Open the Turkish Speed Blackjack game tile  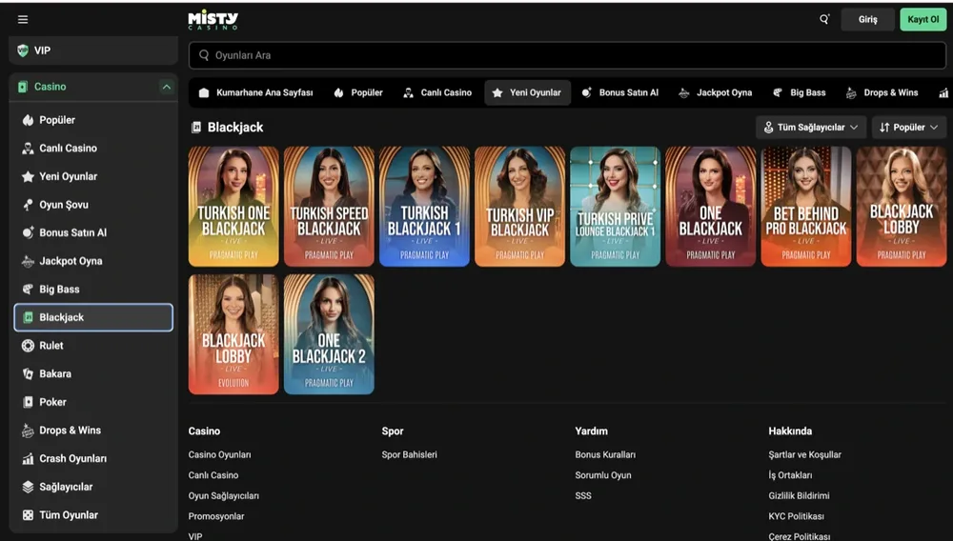(329, 207)
